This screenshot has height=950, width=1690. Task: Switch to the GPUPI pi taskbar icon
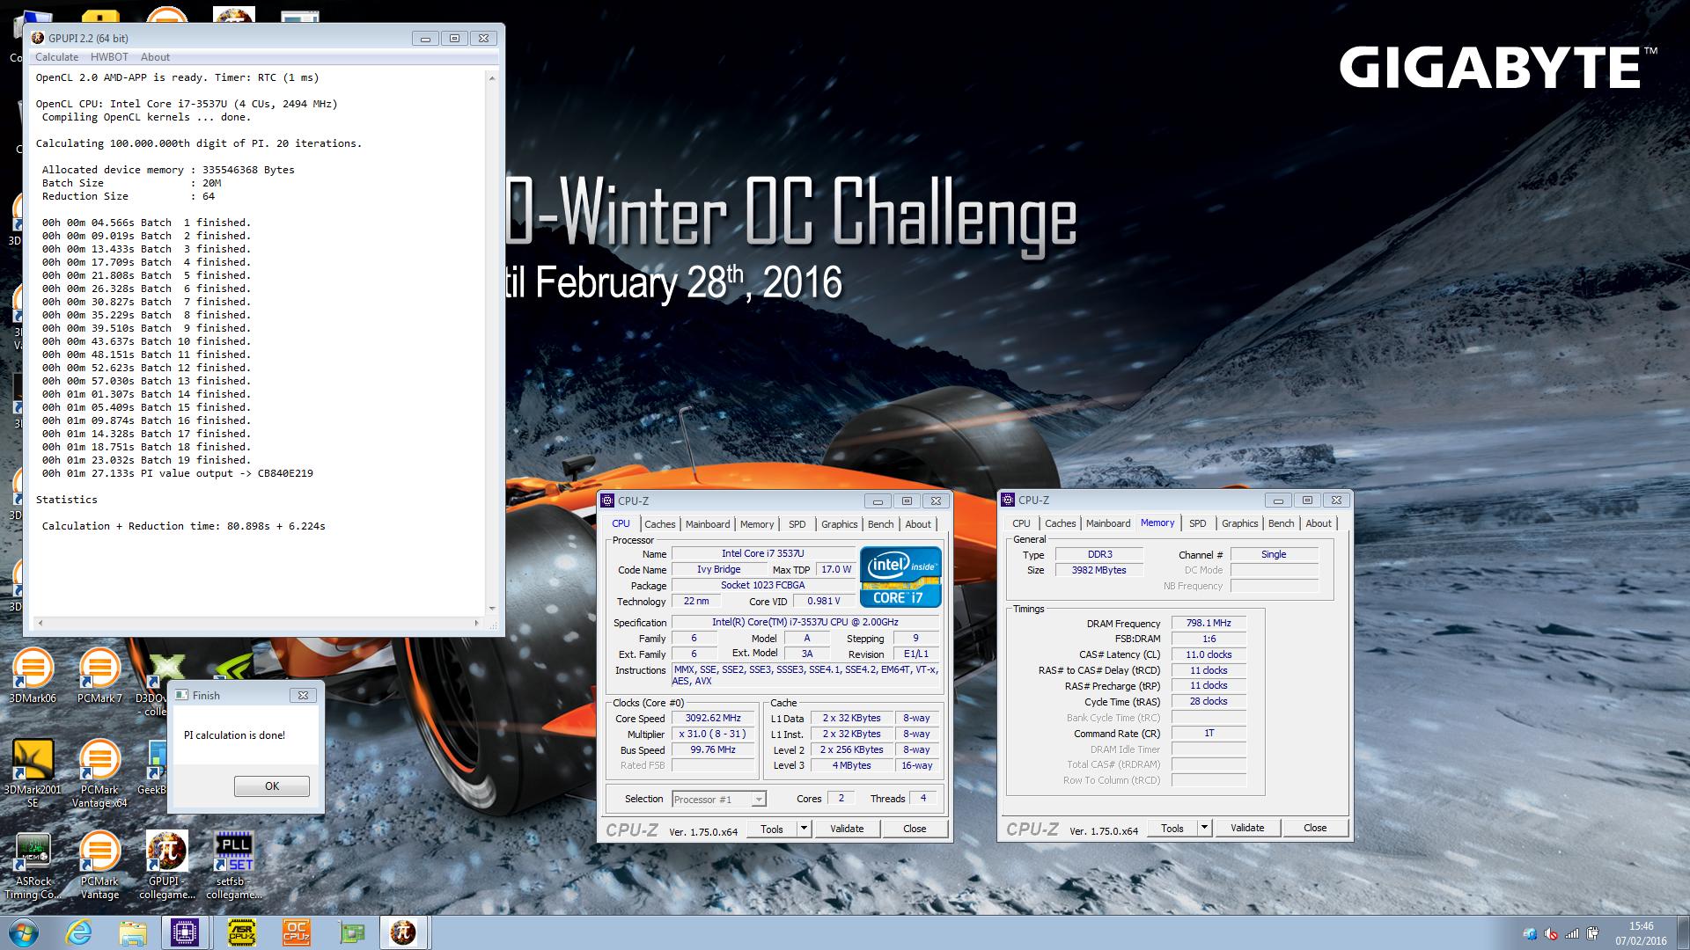tap(404, 932)
